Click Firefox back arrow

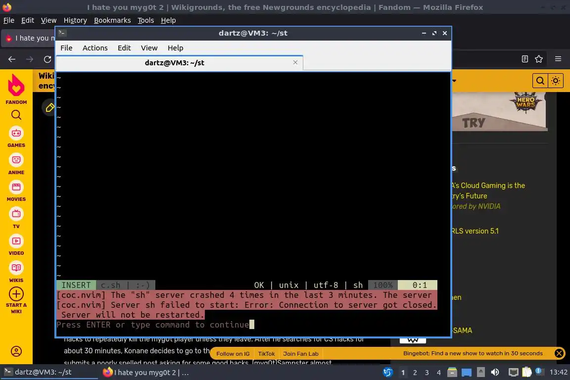(12, 59)
